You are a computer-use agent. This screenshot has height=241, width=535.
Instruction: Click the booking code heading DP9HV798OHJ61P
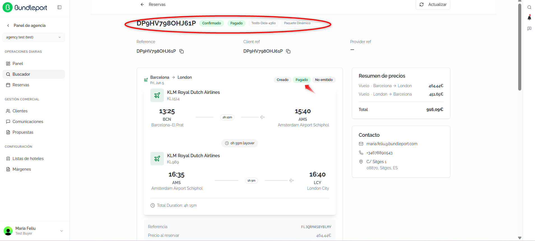[166, 23]
